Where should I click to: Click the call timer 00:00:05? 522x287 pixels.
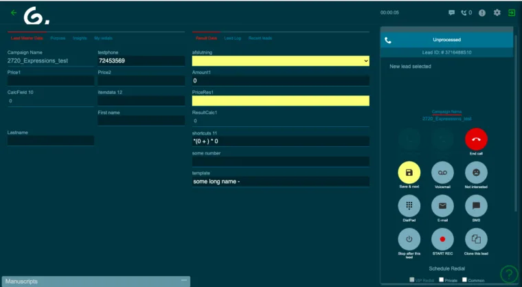(x=389, y=12)
